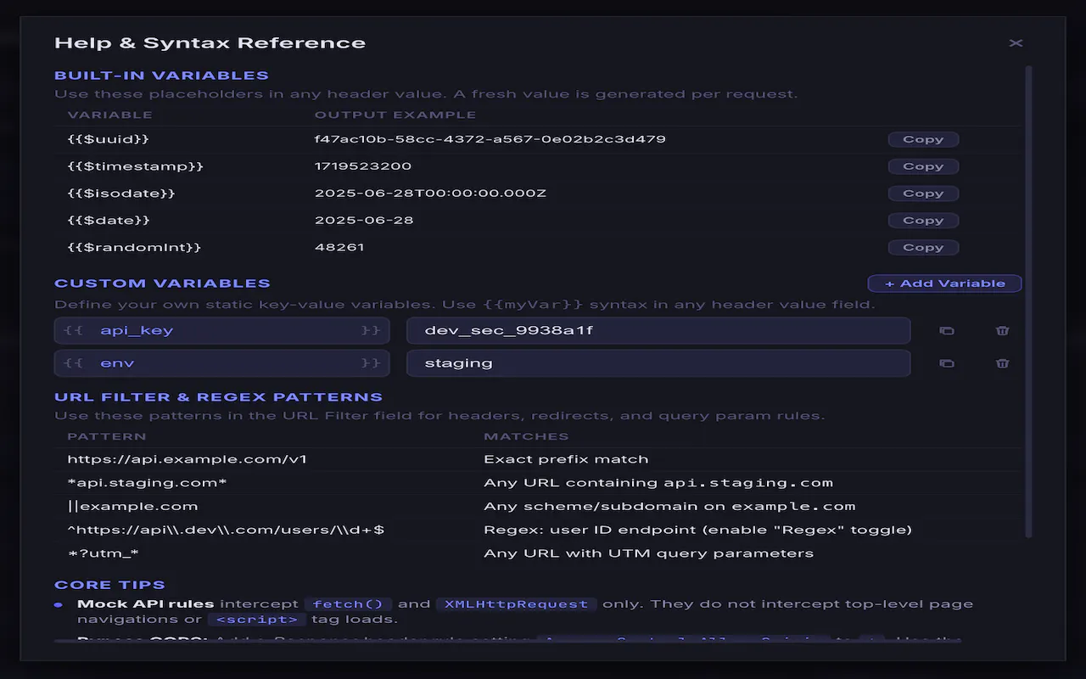The image size is (1086, 679).
Task: Edit the env variable name field
Action: 221,363
